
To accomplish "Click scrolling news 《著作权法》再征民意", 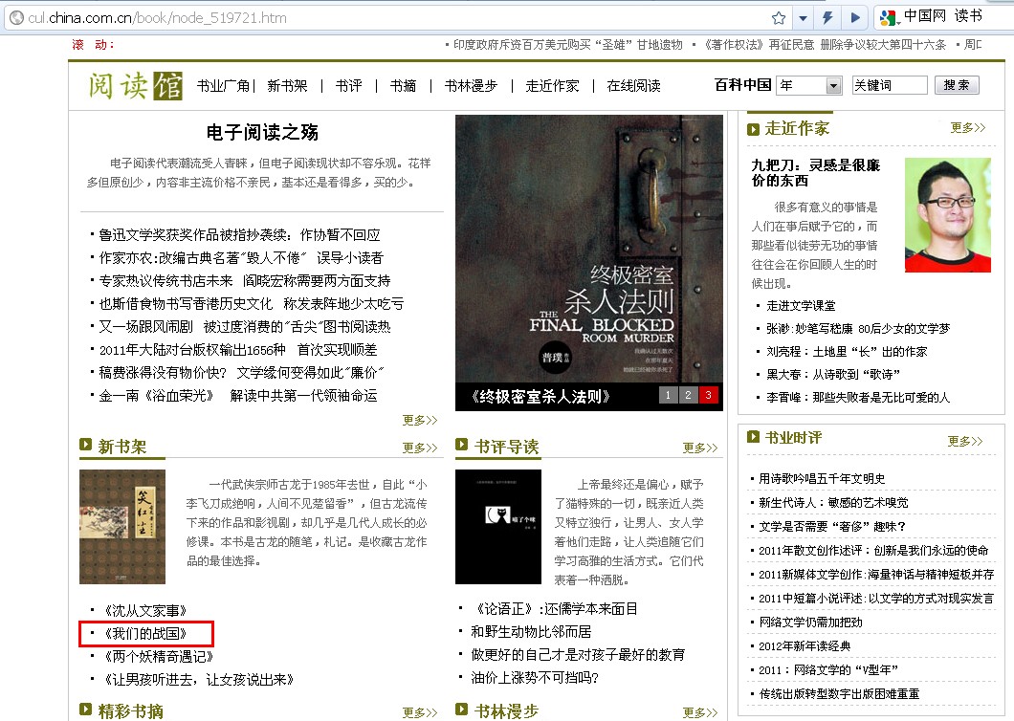I will 825,45.
